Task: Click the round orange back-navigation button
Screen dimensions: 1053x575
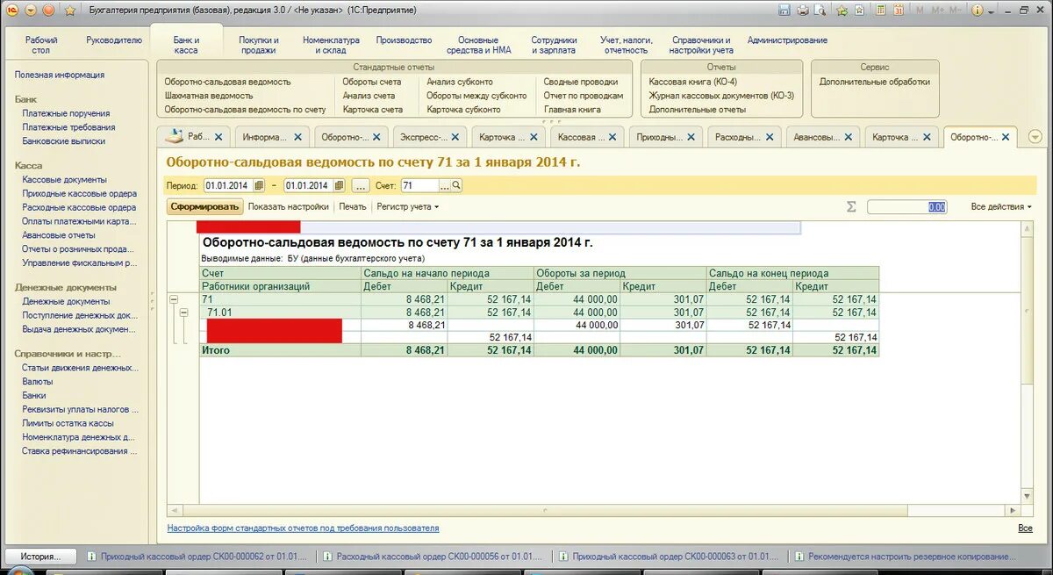Action: pyautogui.click(x=48, y=11)
